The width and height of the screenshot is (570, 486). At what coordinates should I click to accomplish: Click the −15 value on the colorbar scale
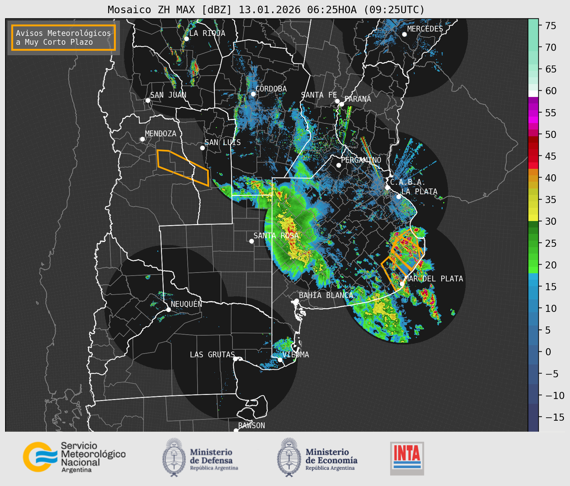(554, 417)
